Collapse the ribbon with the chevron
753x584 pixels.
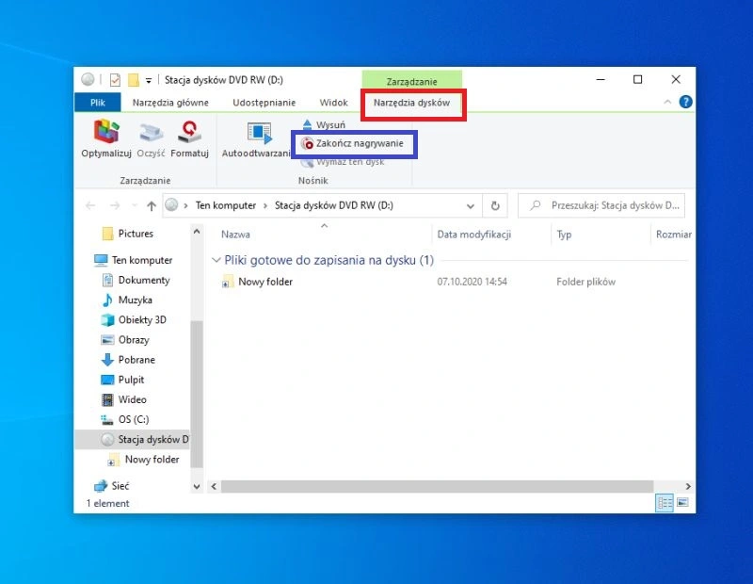pos(668,102)
